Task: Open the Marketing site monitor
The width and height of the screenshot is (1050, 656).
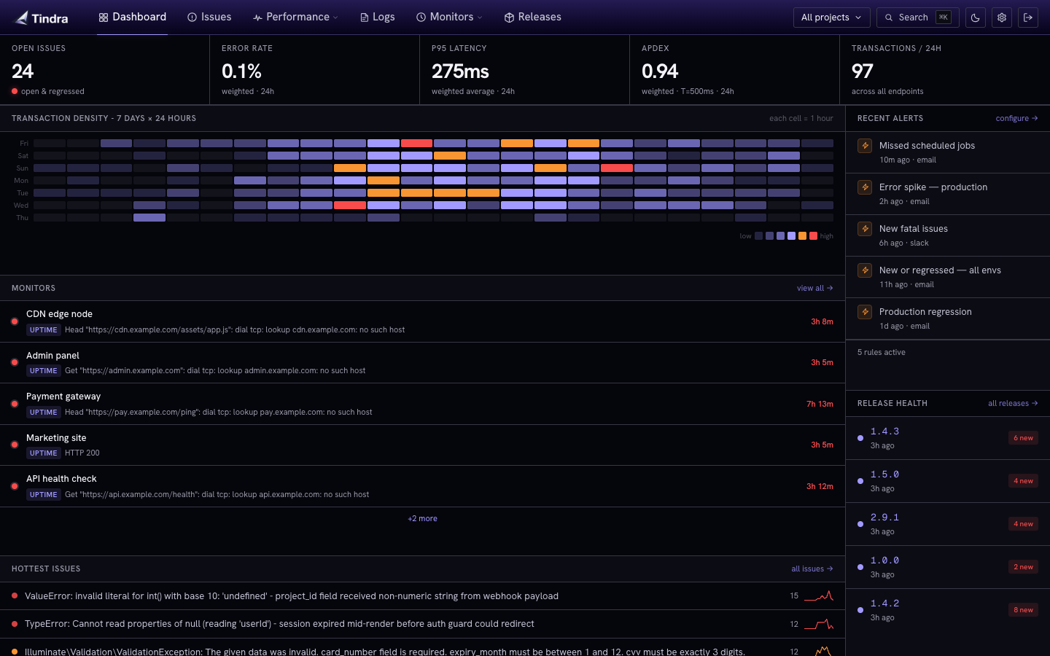Action: [x=422, y=445]
